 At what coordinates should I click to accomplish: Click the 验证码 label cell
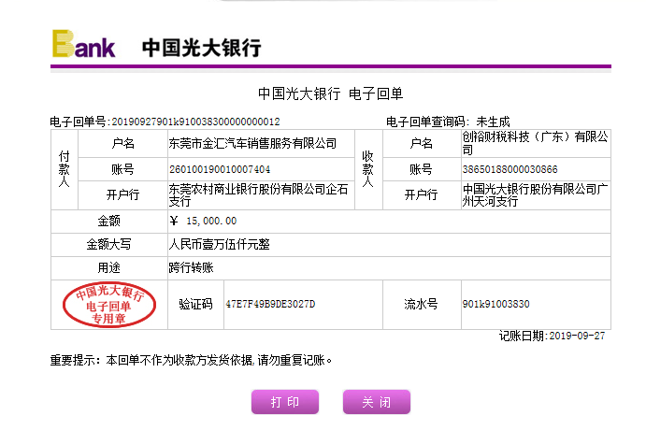coord(195,305)
